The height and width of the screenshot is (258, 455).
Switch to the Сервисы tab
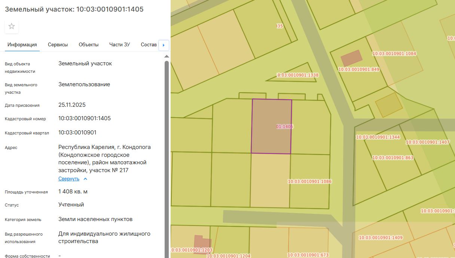click(58, 45)
